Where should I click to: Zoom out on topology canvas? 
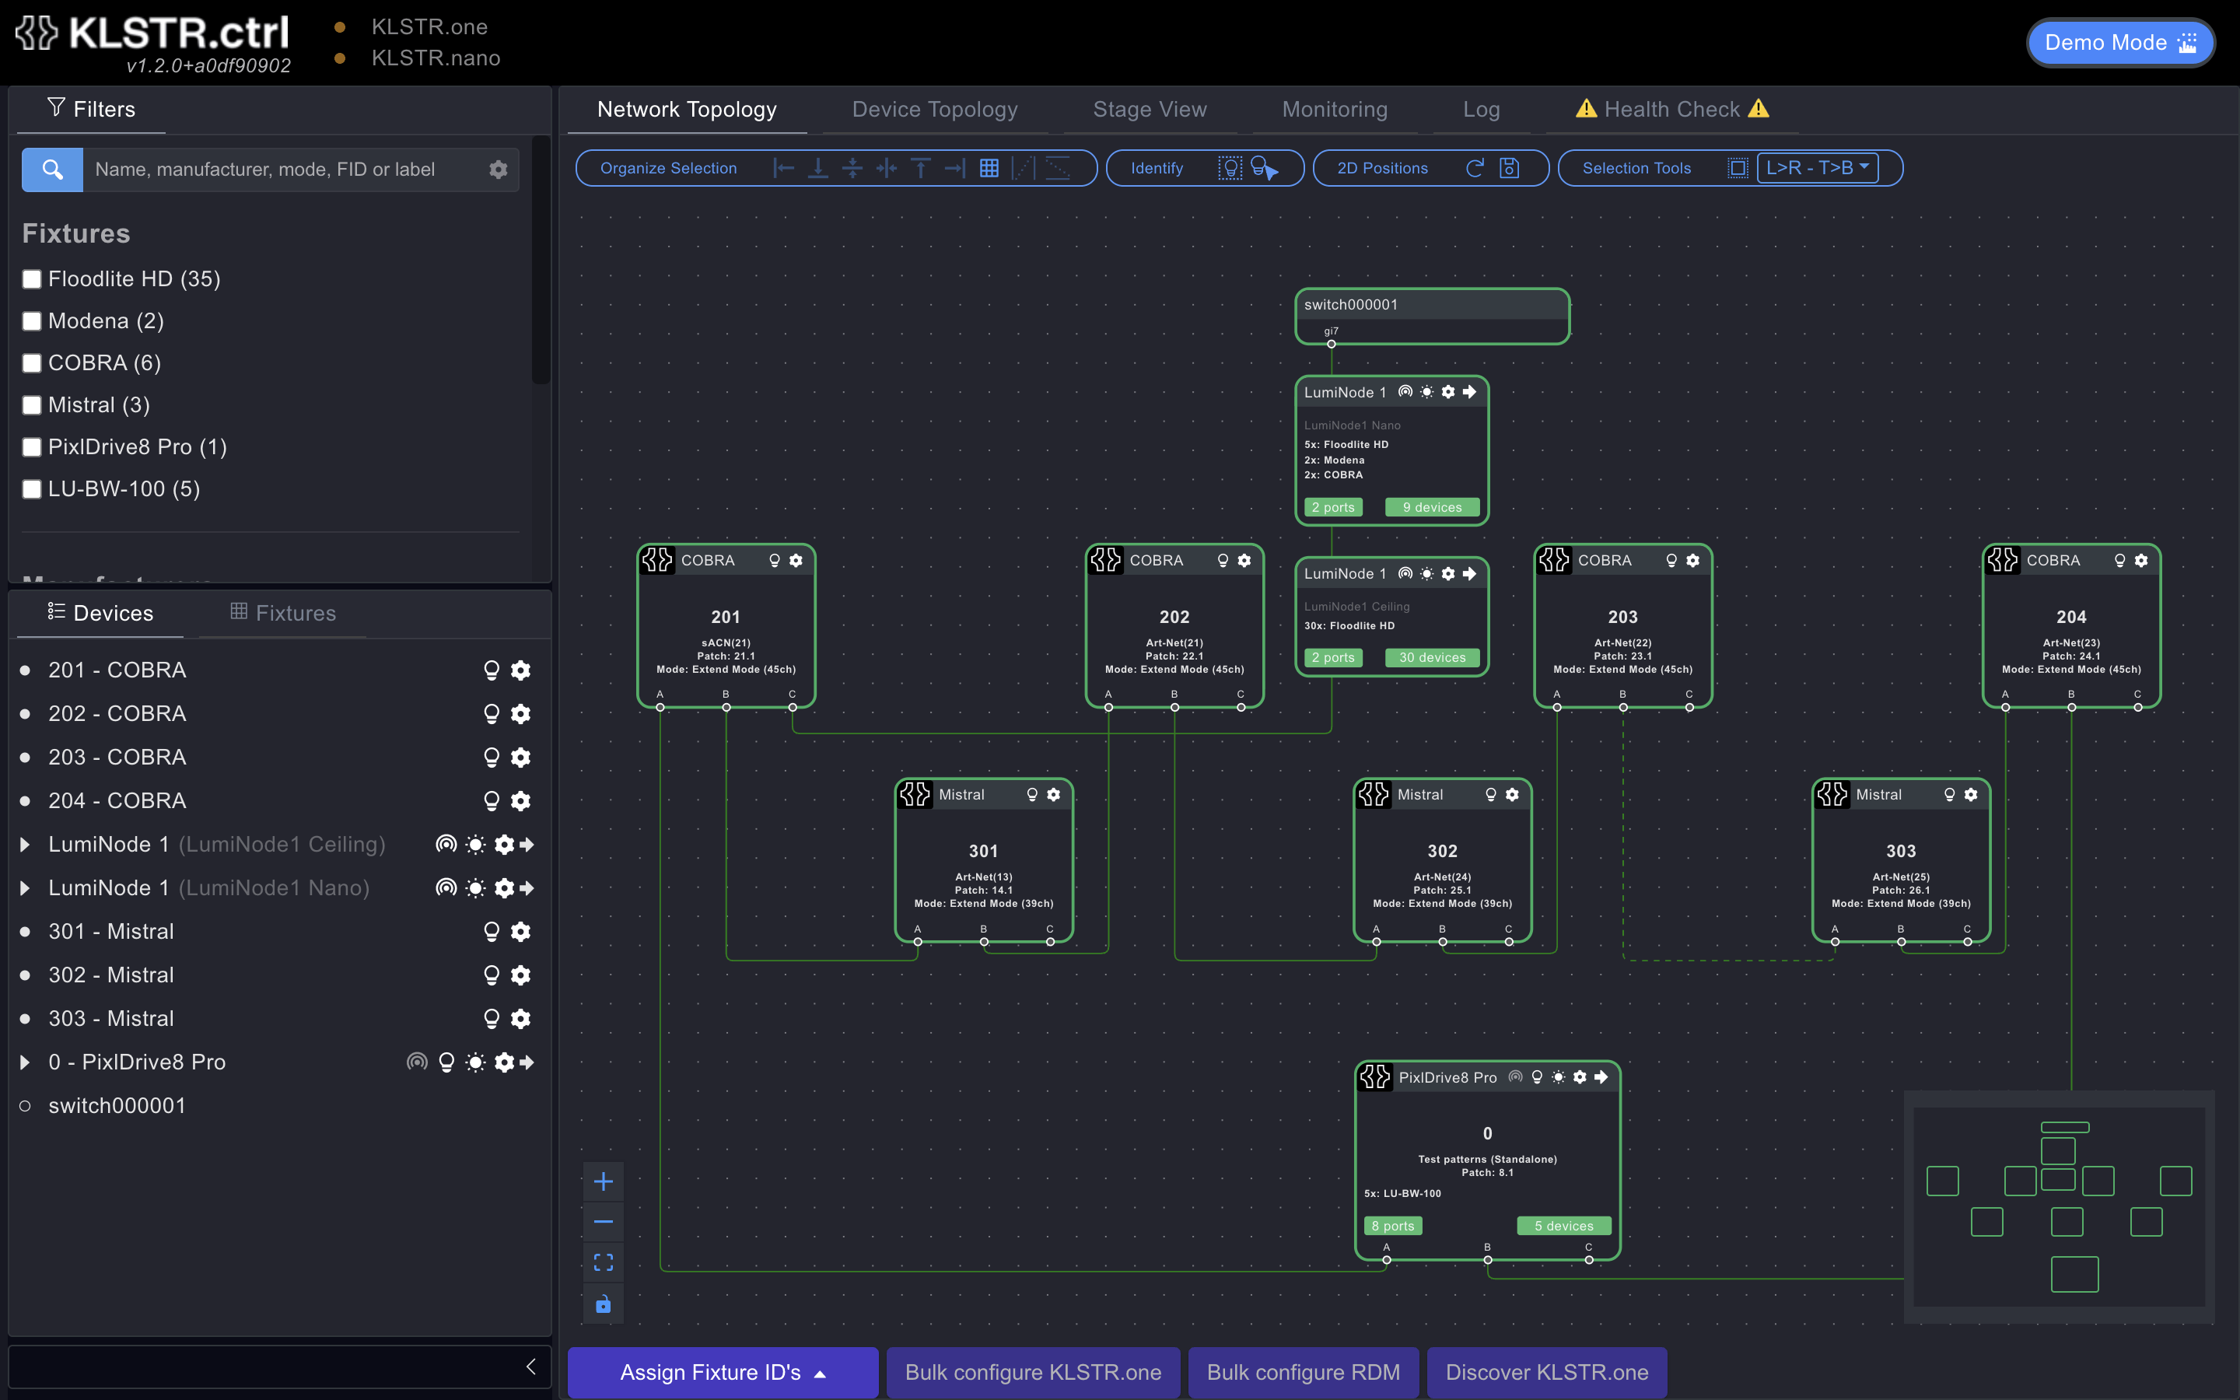click(x=604, y=1222)
